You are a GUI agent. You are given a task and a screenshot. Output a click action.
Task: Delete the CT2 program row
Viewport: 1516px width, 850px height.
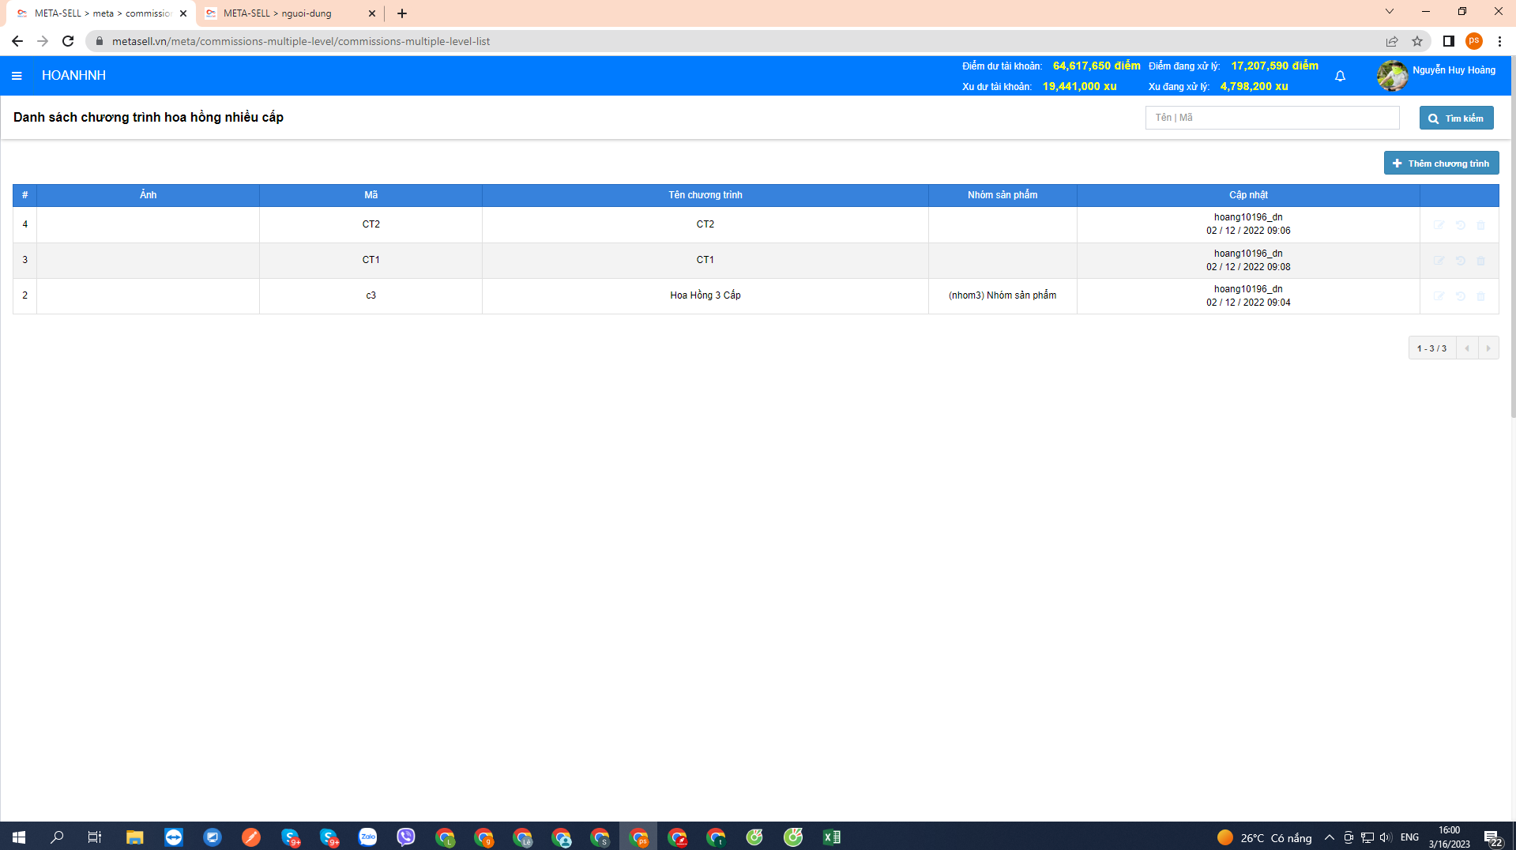click(x=1480, y=225)
